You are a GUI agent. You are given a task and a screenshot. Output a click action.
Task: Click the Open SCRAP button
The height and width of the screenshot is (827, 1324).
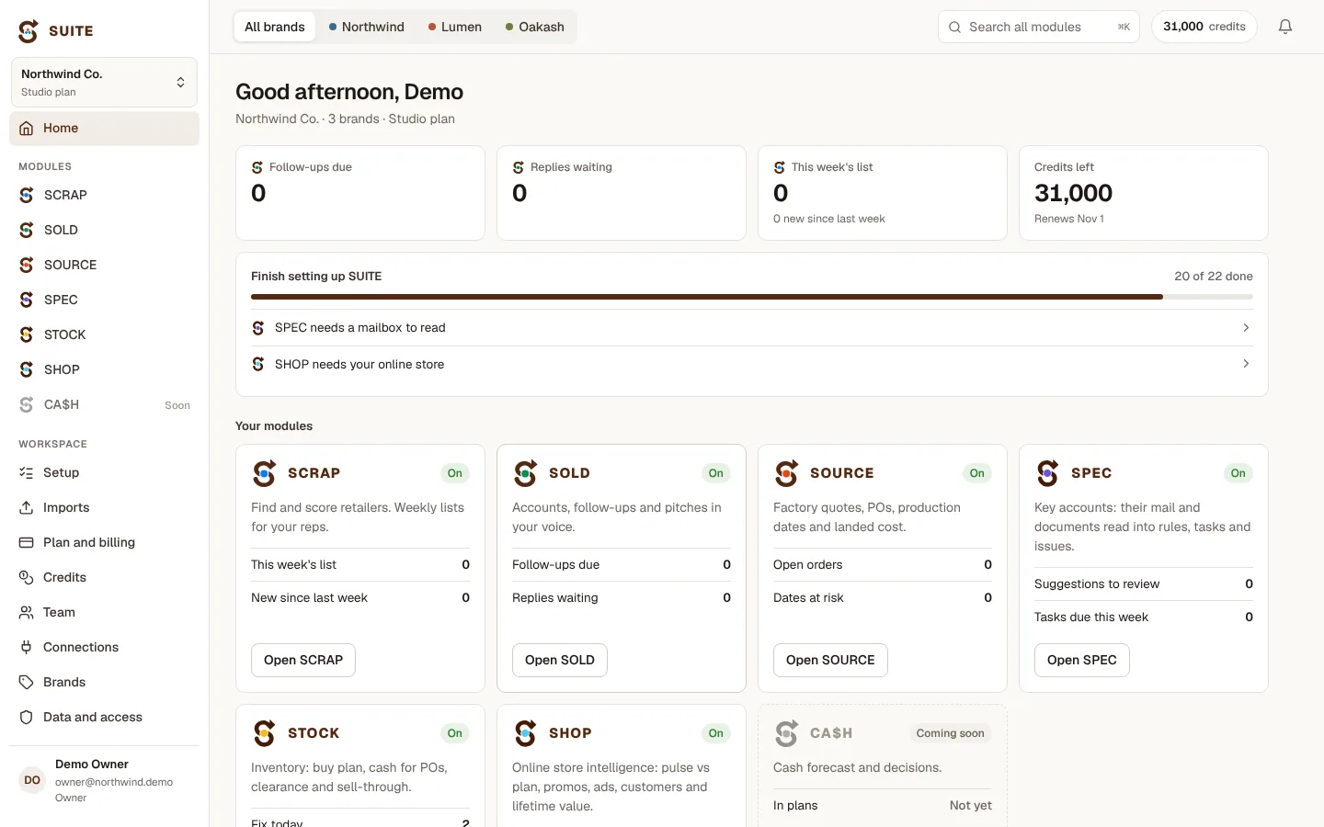coord(303,660)
